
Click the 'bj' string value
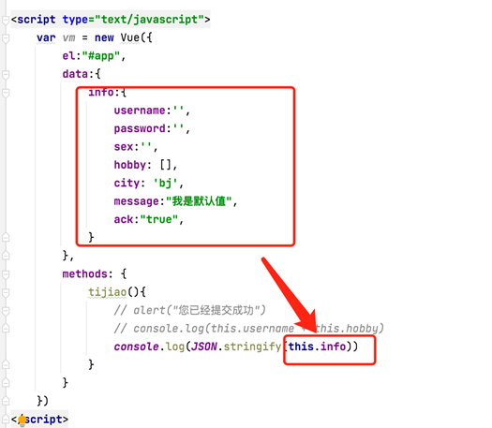[x=165, y=183]
